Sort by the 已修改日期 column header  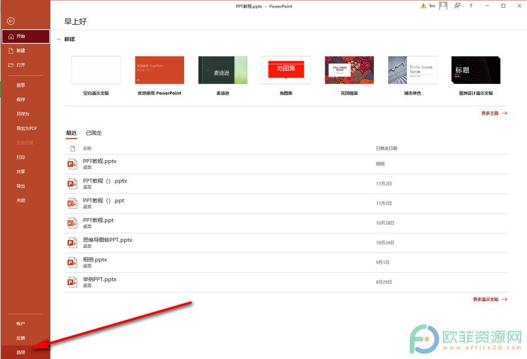point(386,148)
